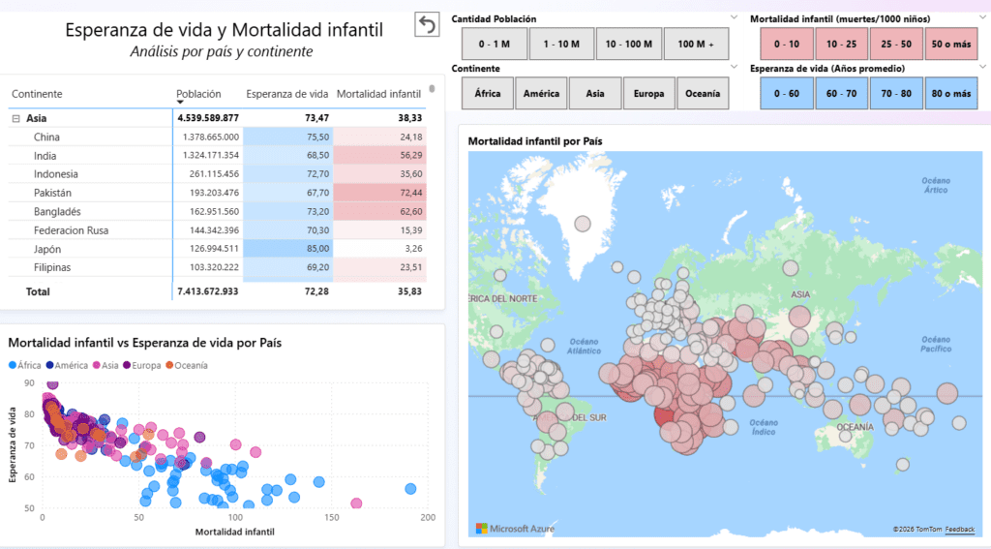Viewport: 991px width, 549px height.
Task: Click the undo/reset arrow icon
Action: [426, 25]
